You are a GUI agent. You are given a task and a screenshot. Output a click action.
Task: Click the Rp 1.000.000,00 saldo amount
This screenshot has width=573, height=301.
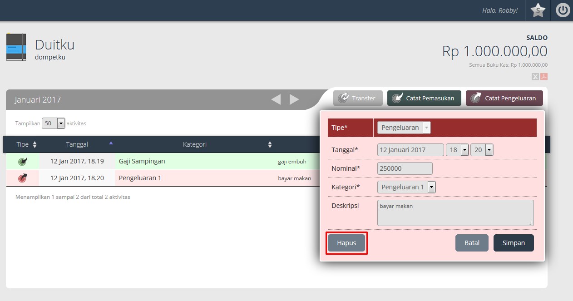click(x=495, y=51)
